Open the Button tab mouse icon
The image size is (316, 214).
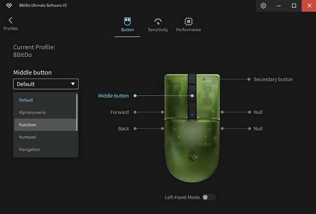(x=128, y=21)
